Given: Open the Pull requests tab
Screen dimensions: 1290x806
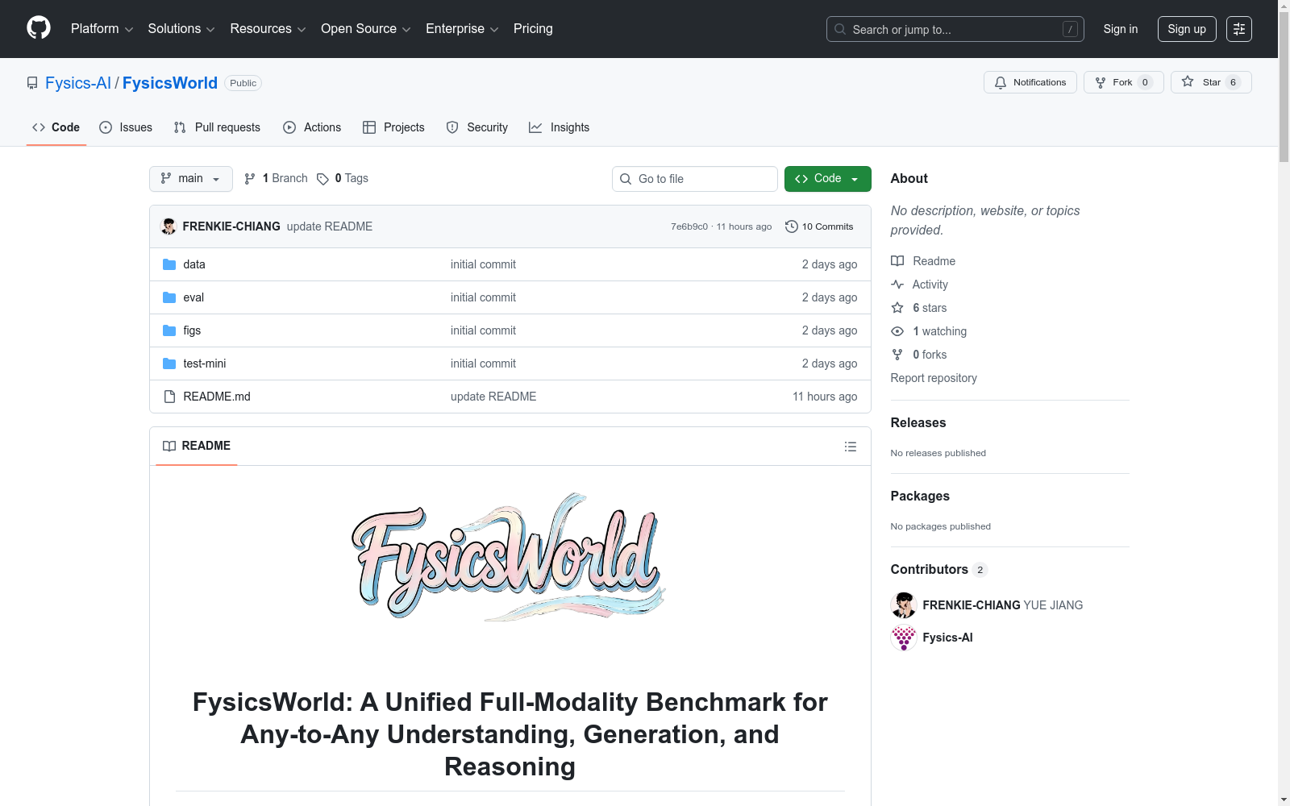Looking at the screenshot, I should click(217, 127).
